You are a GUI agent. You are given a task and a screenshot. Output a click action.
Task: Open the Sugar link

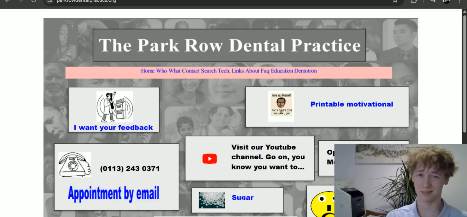[x=243, y=198]
